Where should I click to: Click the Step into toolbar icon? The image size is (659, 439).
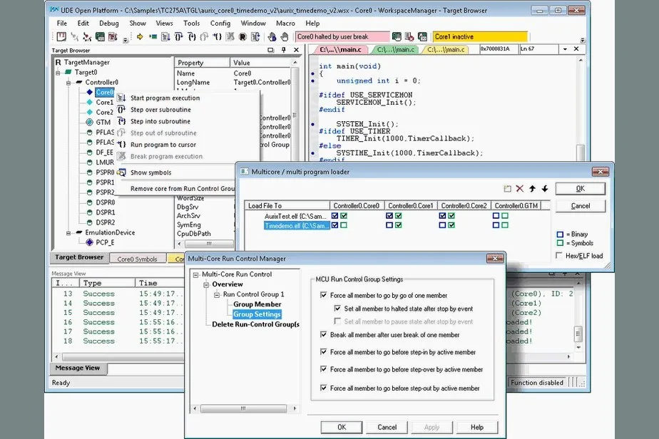click(x=192, y=37)
